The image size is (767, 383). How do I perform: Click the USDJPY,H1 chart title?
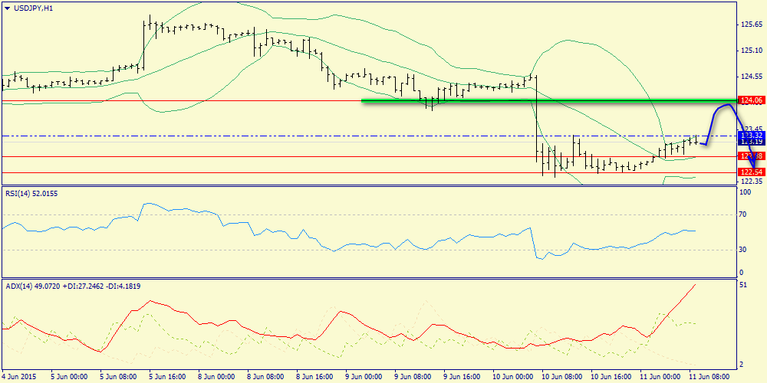point(32,8)
